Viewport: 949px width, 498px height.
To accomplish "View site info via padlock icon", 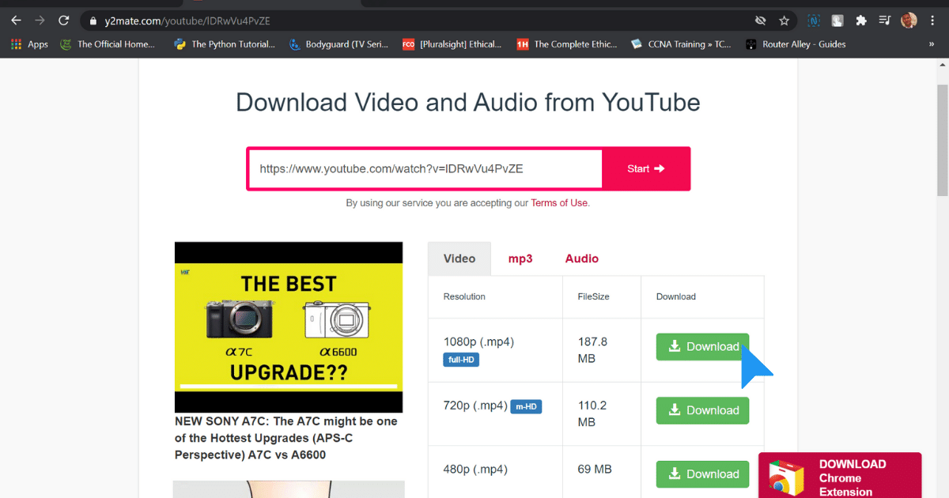I will coord(93,21).
